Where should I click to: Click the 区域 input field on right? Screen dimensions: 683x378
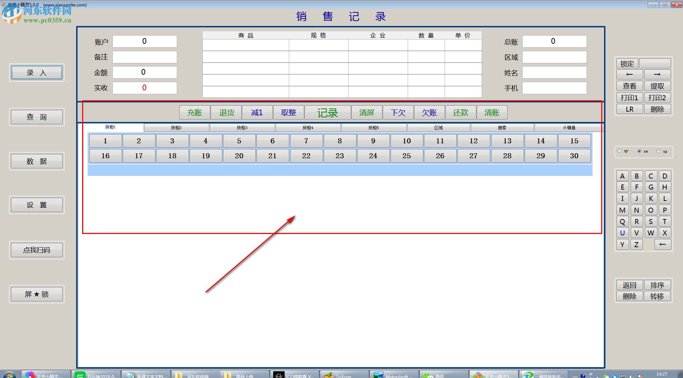554,57
